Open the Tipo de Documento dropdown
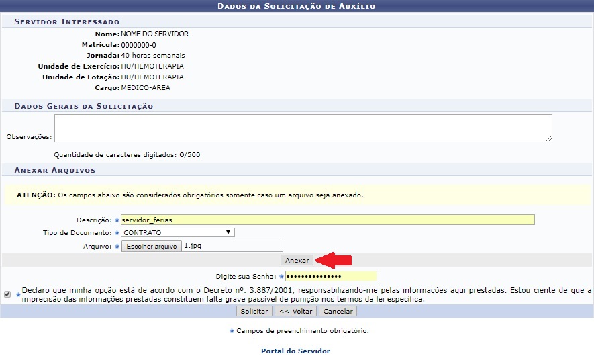The width and height of the screenshot is (594, 358). tap(177, 233)
